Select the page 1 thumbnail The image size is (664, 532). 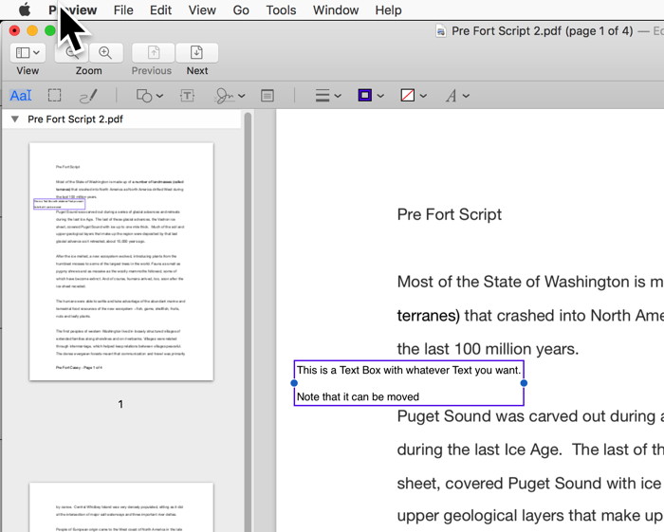click(x=120, y=261)
